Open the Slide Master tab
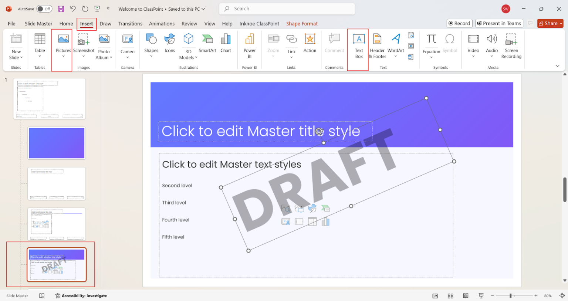Screen dimensions: 568x301 tap(38, 24)
